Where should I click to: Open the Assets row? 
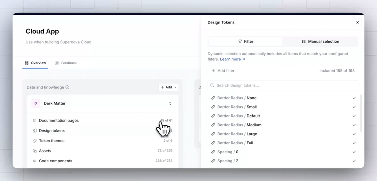102,151
